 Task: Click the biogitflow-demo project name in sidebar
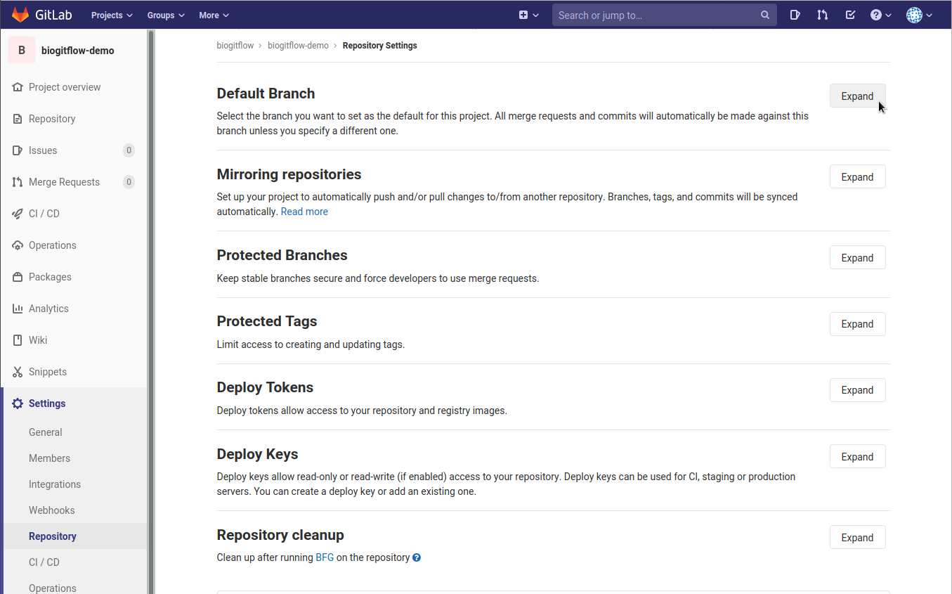78,51
